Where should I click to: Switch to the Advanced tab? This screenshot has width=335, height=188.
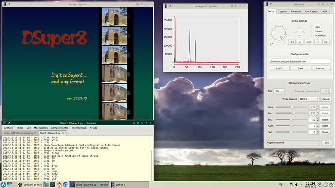[296, 11]
